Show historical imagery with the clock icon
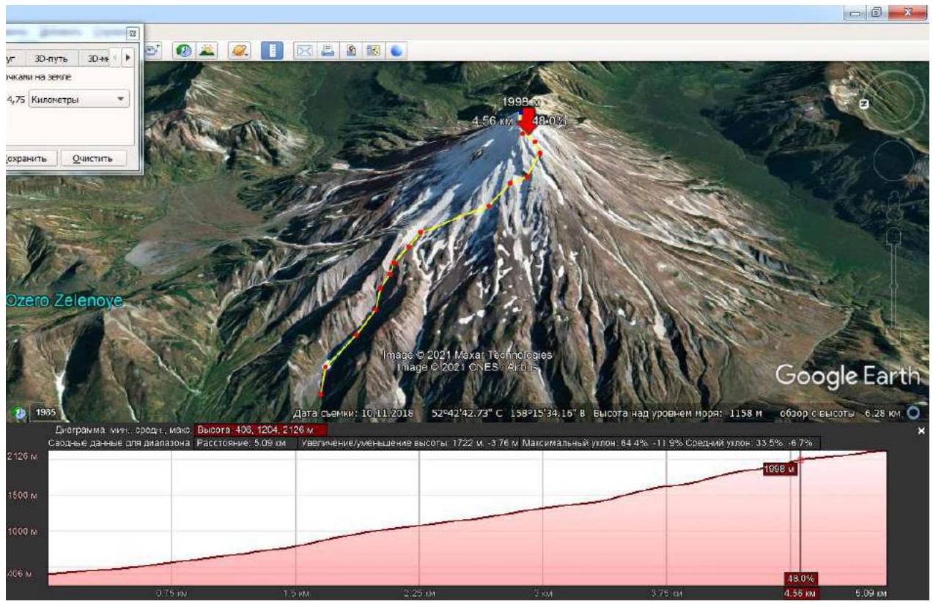This screenshot has width=933, height=604. click(x=182, y=51)
